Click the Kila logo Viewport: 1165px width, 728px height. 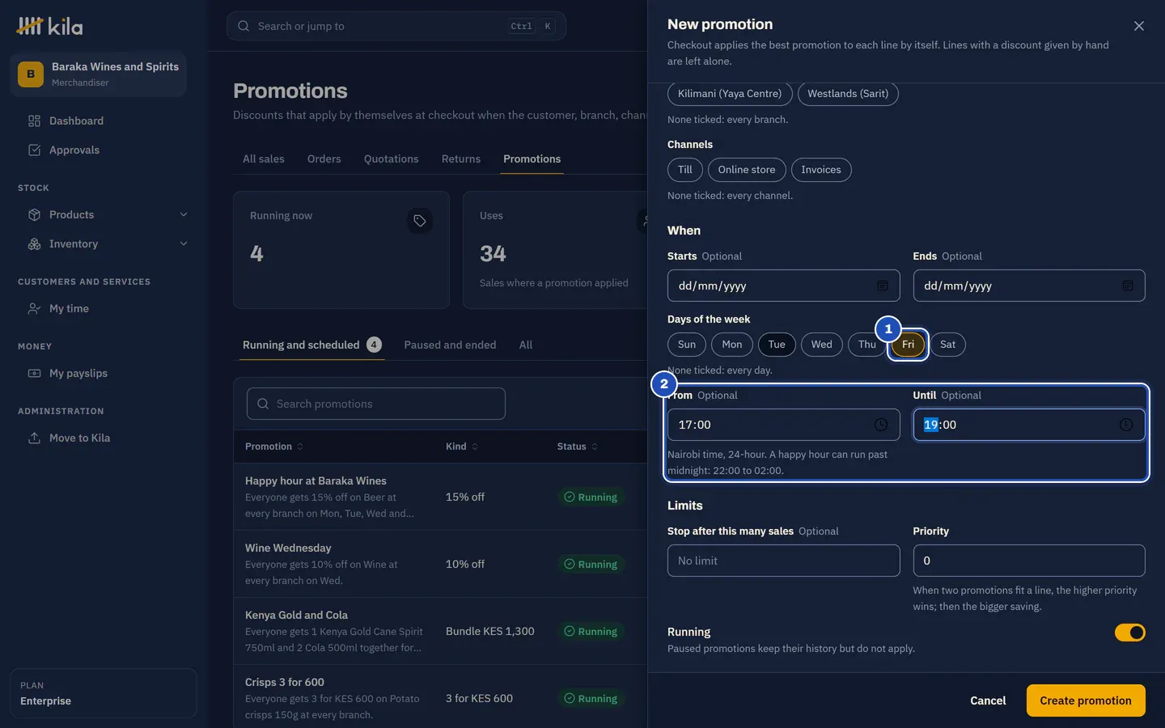(x=49, y=26)
